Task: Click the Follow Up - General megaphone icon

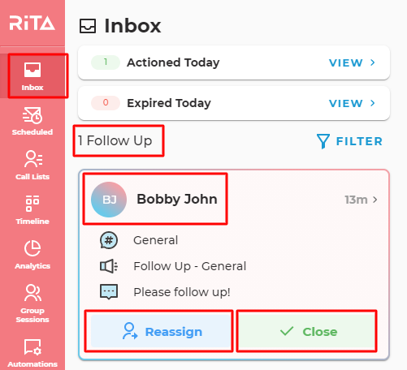Action: 109,266
